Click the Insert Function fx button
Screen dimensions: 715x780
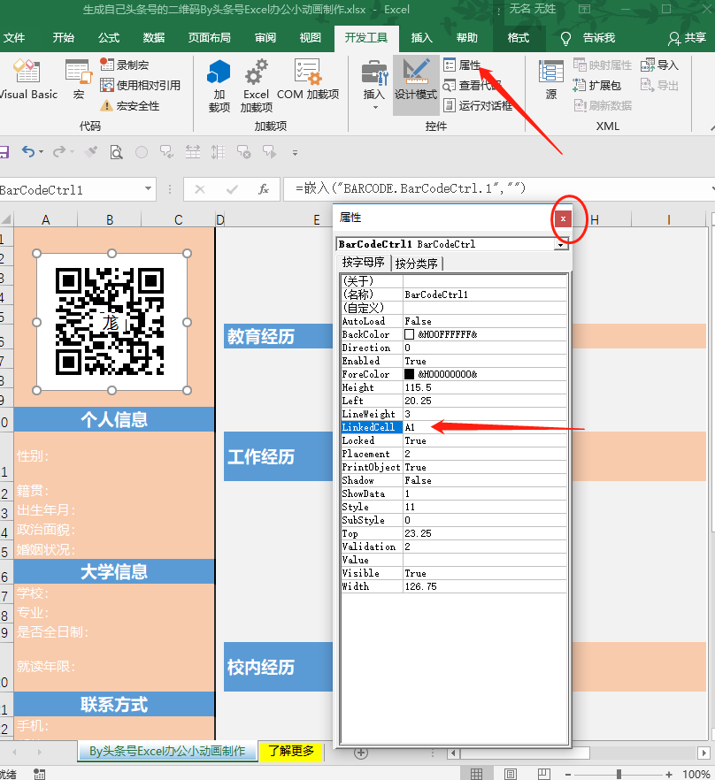tap(264, 189)
